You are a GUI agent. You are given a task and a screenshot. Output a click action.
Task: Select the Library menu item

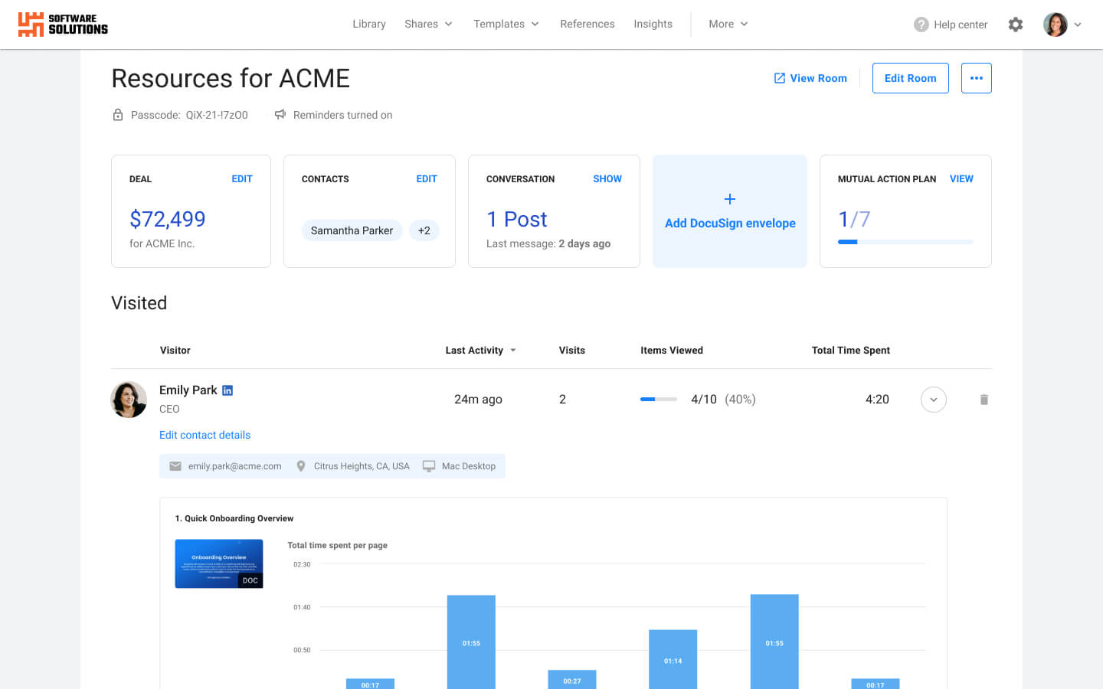coord(368,24)
